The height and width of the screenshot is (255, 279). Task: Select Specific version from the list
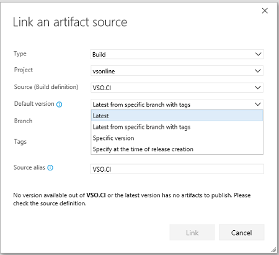pos(177,138)
